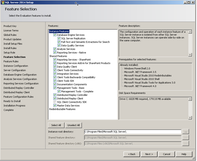The height and width of the screenshot is (161, 197).
Task: Go back with the Back button
Action: [132, 154]
